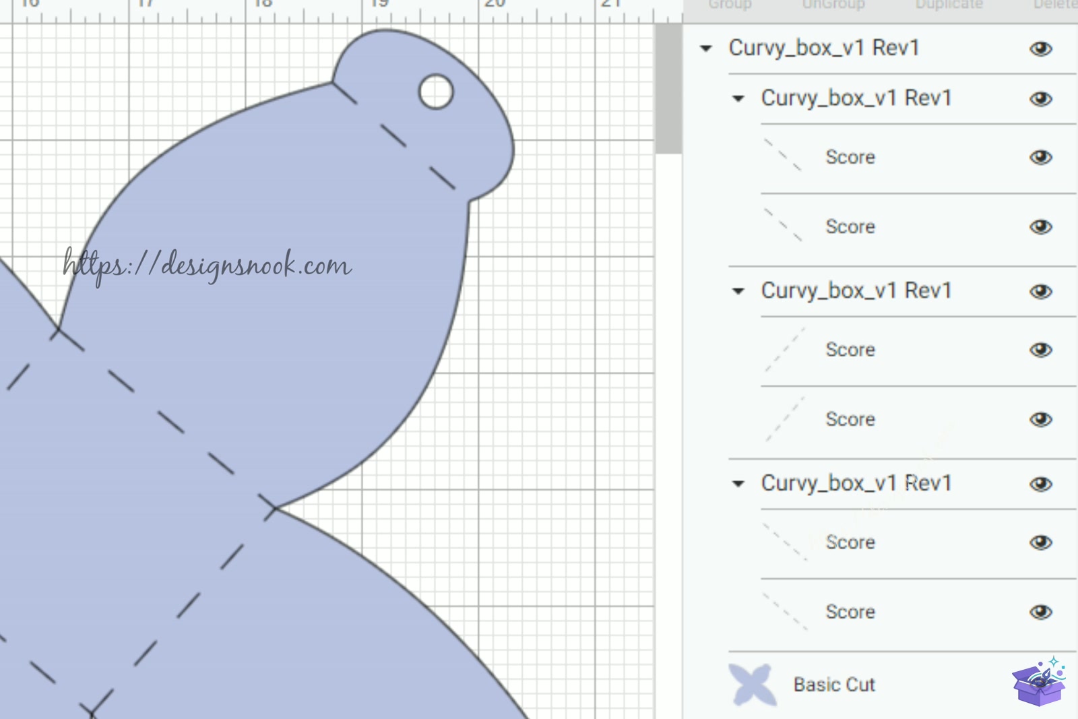Image resolution: width=1078 pixels, height=719 pixels.
Task: Select the third nested Curvy_box_v1 Rev1 name
Action: (856, 483)
